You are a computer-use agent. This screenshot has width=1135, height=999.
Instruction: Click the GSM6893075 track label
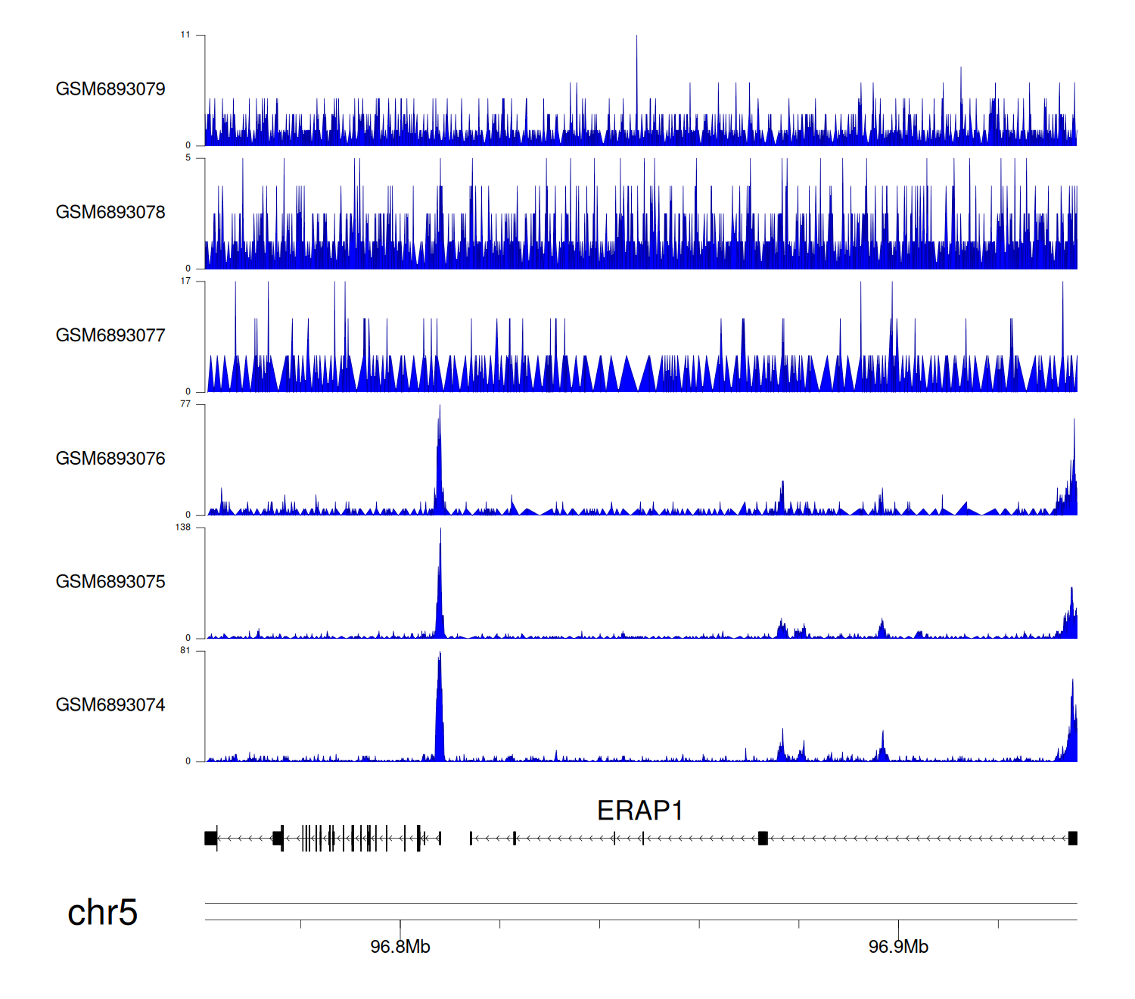click(110, 582)
